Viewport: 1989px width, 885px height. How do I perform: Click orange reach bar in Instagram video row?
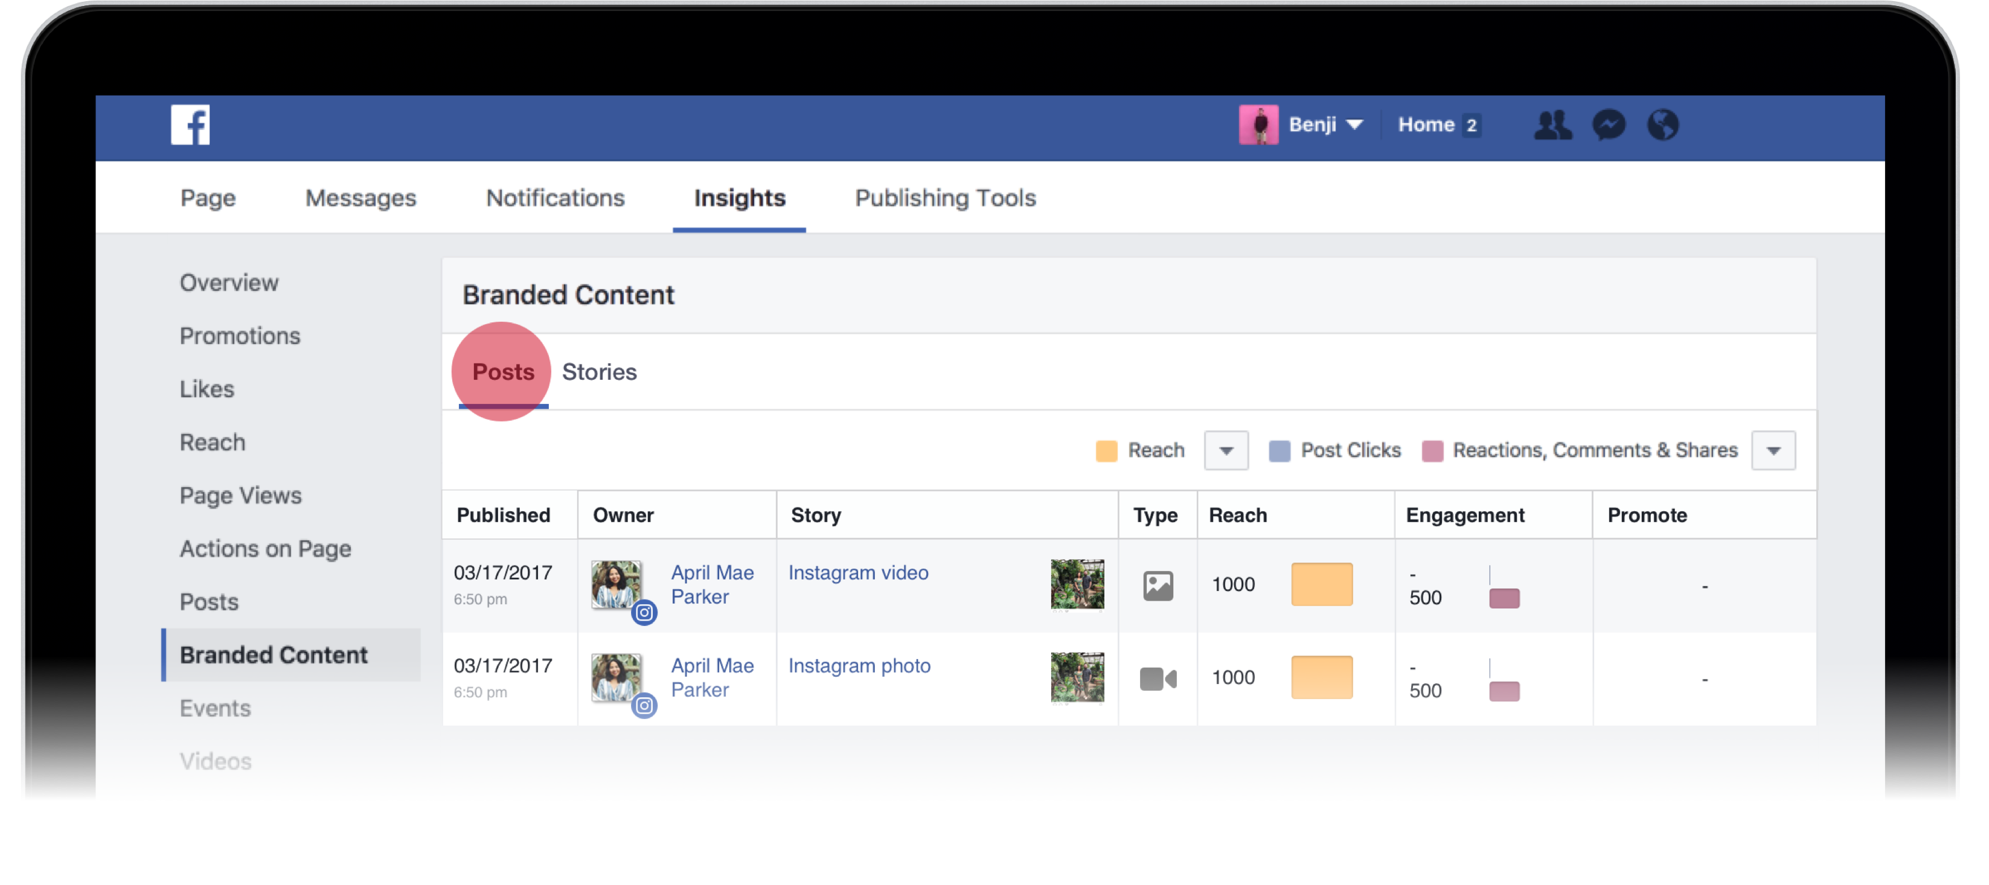click(x=1321, y=584)
